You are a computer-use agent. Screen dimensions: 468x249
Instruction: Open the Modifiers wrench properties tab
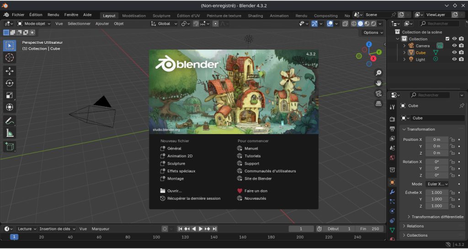click(x=392, y=192)
